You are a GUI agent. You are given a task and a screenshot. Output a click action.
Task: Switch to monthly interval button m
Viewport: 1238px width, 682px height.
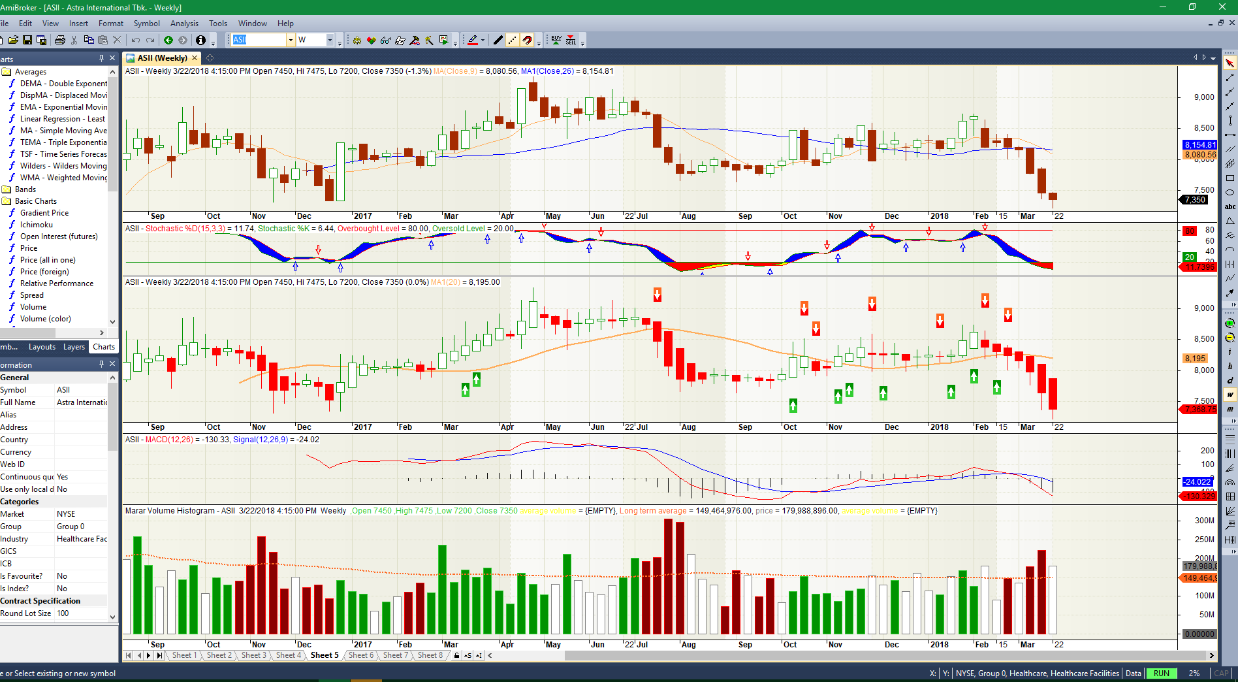(x=1230, y=410)
